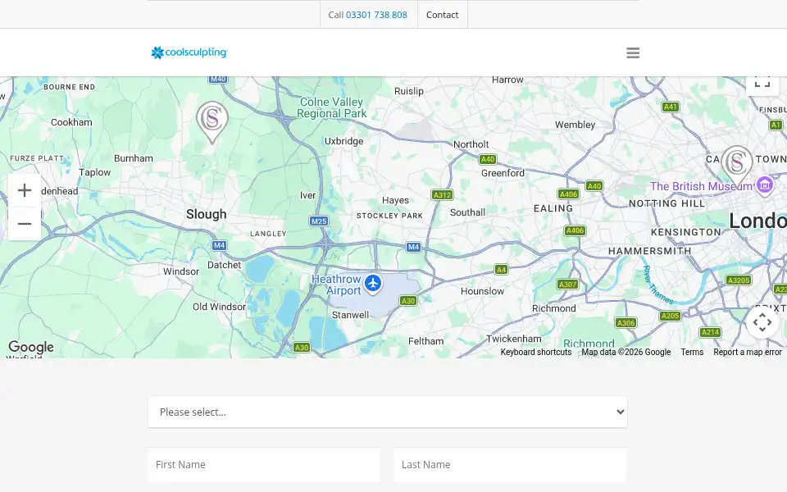787x492 pixels.
Task: Click the A312 road shield
Action: click(442, 195)
